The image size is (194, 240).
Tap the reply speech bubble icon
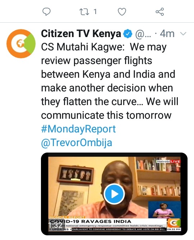(46, 12)
